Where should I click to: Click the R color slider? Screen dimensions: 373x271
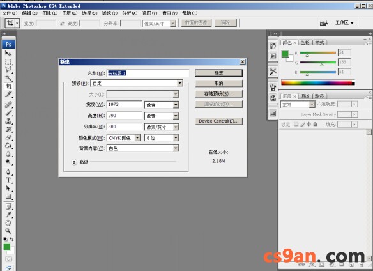click(x=318, y=52)
